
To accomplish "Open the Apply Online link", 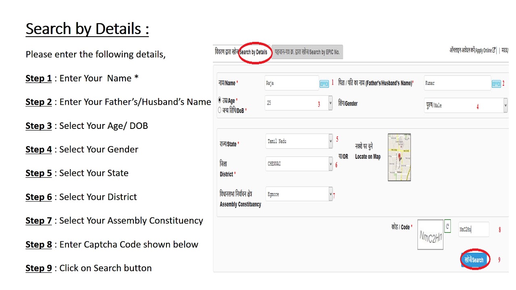I will pyautogui.click(x=472, y=50).
